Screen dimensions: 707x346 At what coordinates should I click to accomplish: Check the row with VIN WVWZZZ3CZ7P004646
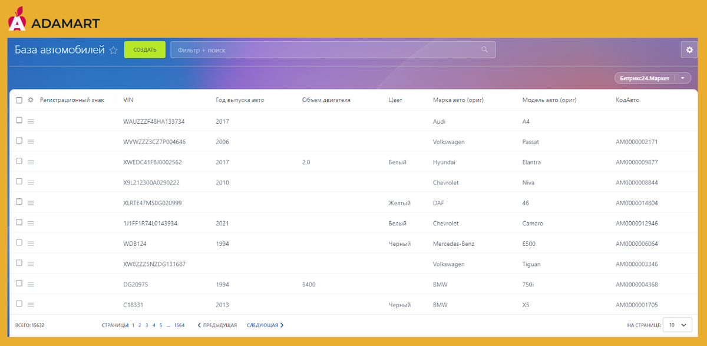(19, 141)
